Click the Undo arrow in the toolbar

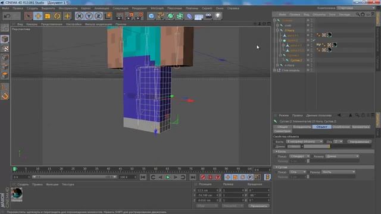coord(7,16)
